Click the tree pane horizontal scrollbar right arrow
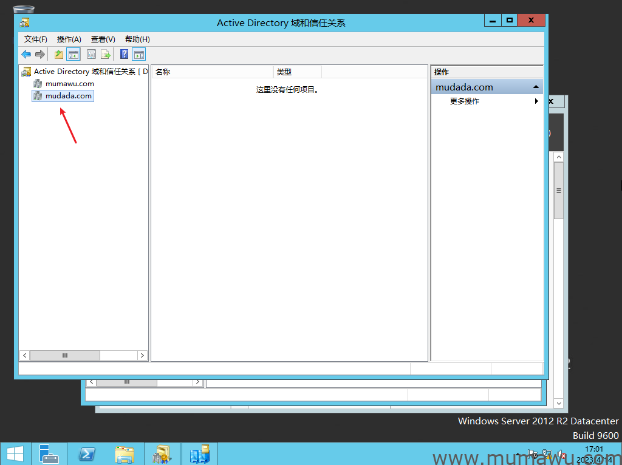The width and height of the screenshot is (622, 465). [142, 355]
